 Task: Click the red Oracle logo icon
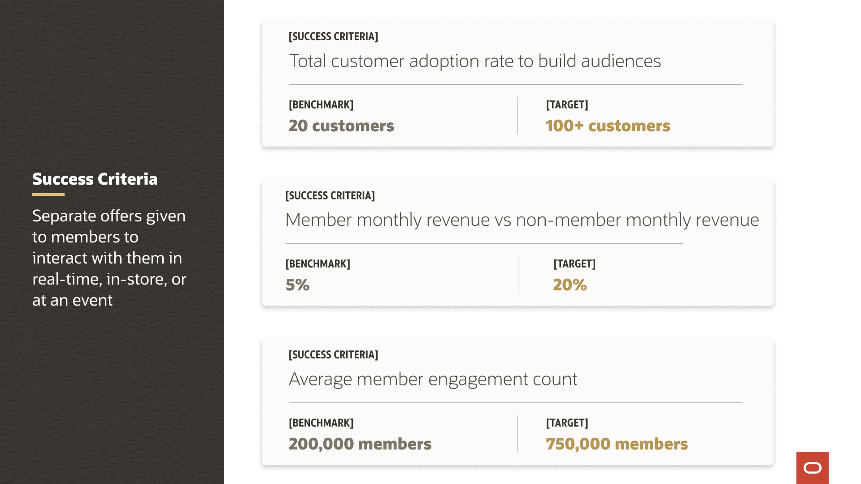pyautogui.click(x=812, y=468)
